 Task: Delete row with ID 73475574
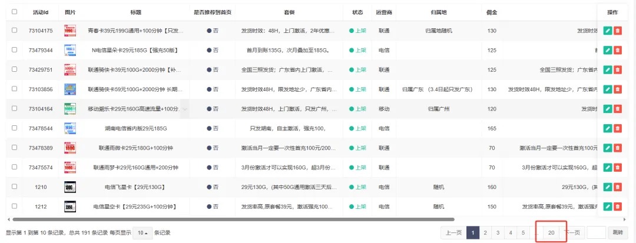point(617,167)
